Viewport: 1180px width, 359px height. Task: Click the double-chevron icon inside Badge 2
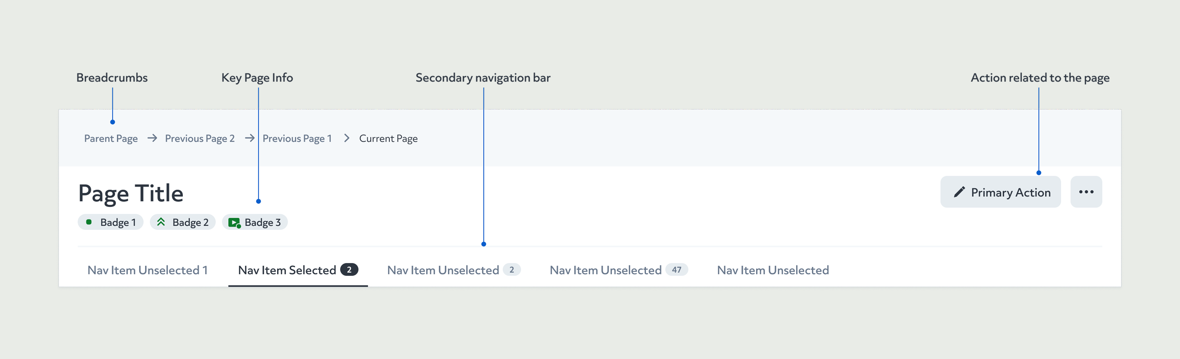point(161,222)
